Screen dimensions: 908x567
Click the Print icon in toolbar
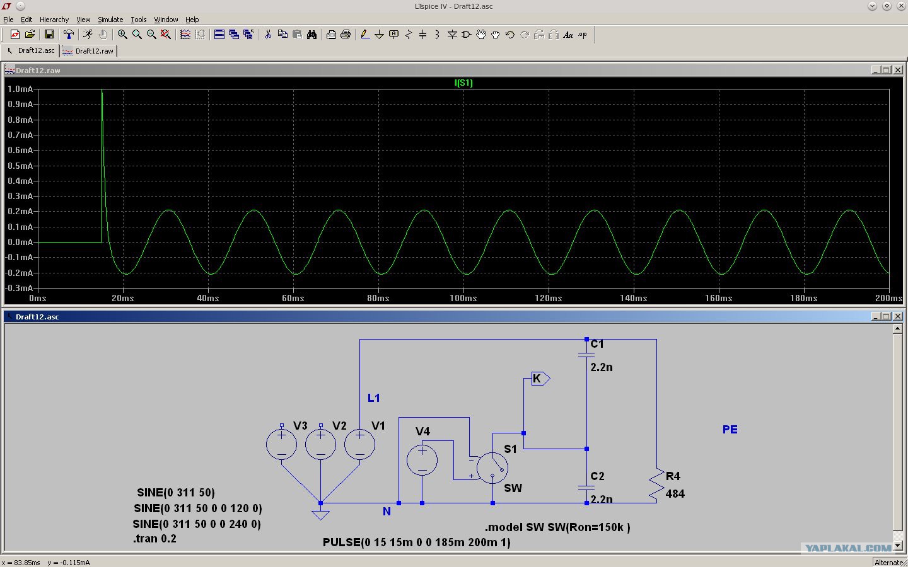(x=346, y=35)
